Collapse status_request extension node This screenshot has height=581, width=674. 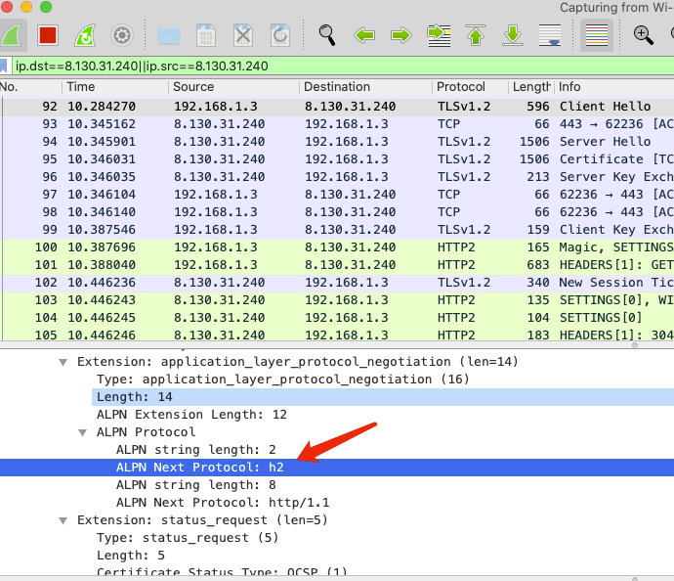click(63, 520)
